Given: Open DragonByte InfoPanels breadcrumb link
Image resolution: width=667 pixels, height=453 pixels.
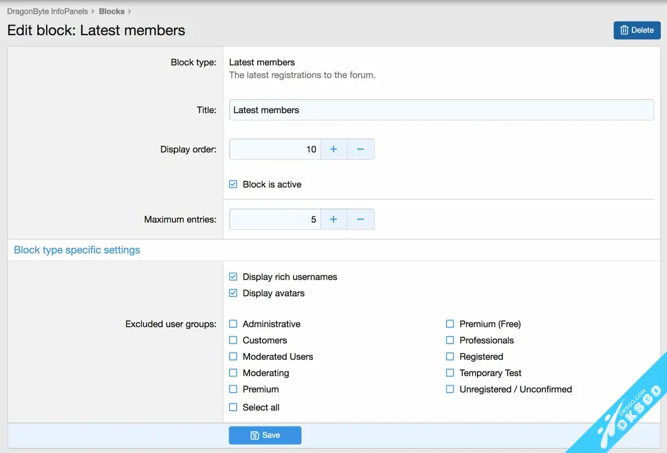Looking at the screenshot, I should tap(47, 11).
